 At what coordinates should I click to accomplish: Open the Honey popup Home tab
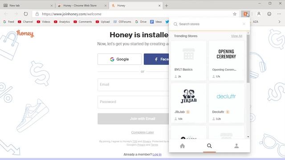point(182,146)
